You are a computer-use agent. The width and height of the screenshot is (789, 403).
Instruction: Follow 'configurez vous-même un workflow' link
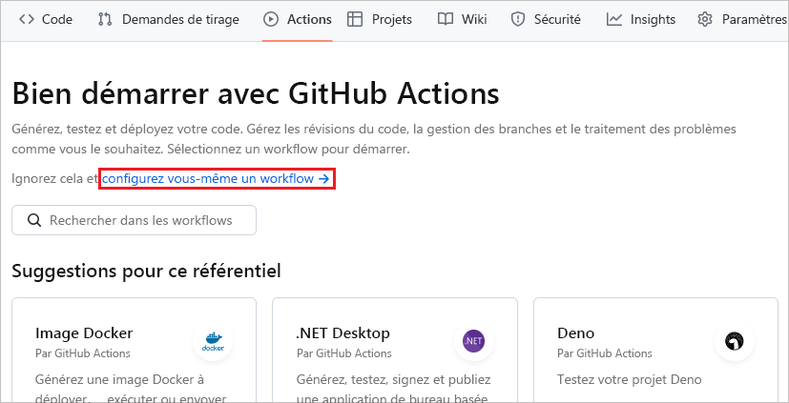217,178
